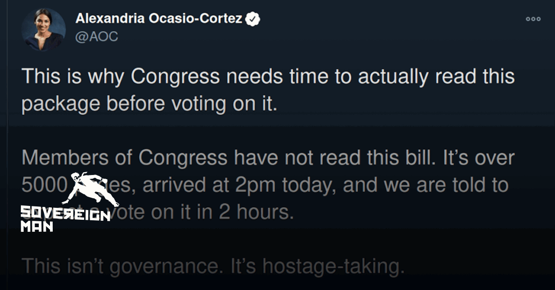Image resolution: width=555 pixels, height=290 pixels.
Task: Open the three-dot more options menu
Action: click(x=533, y=19)
